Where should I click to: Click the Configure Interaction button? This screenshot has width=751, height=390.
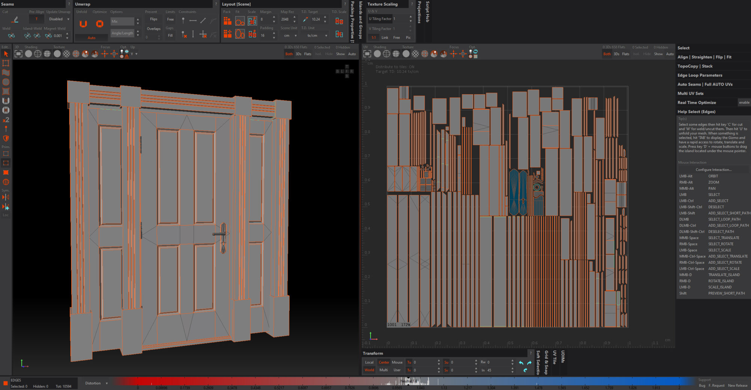tap(713, 170)
